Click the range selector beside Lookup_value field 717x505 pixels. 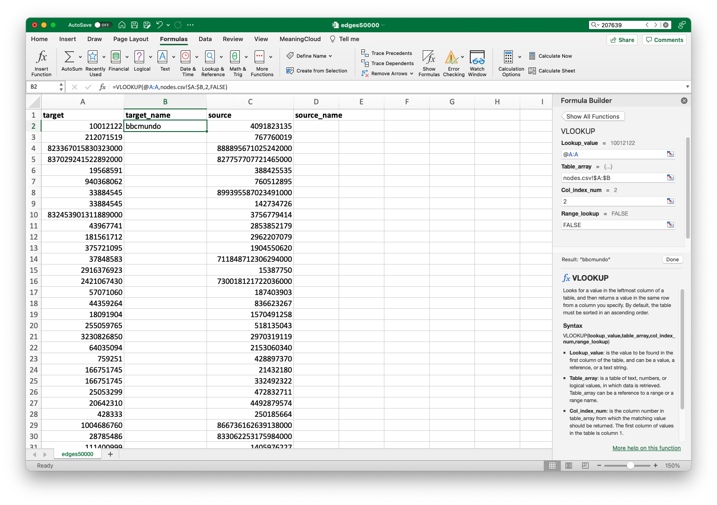coord(670,154)
